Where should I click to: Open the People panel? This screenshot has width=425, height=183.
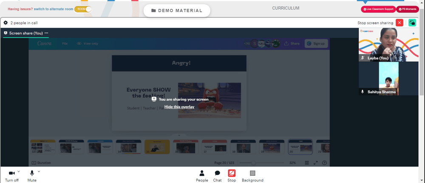[x=202, y=176]
